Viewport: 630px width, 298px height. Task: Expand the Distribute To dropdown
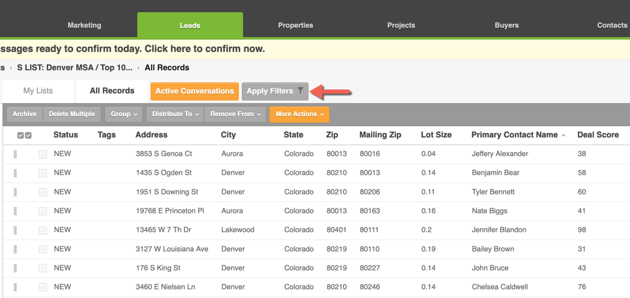pos(175,114)
